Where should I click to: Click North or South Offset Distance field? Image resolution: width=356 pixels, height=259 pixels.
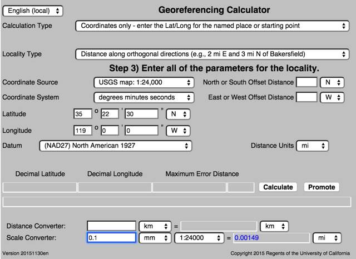pyautogui.click(x=306, y=83)
